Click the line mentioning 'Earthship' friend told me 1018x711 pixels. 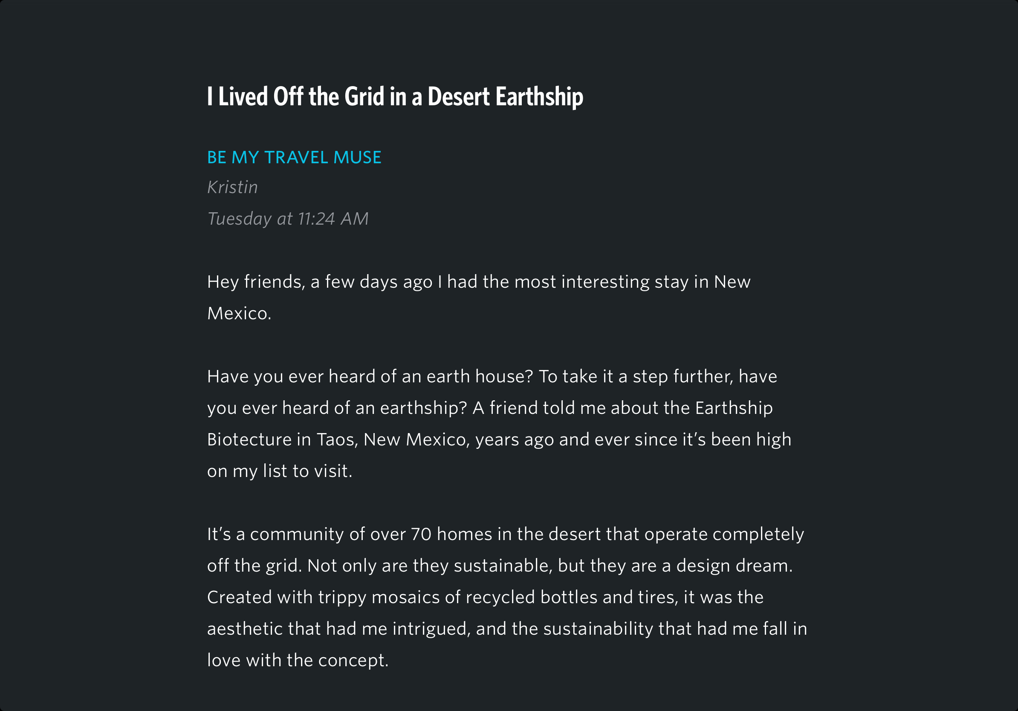(490, 408)
